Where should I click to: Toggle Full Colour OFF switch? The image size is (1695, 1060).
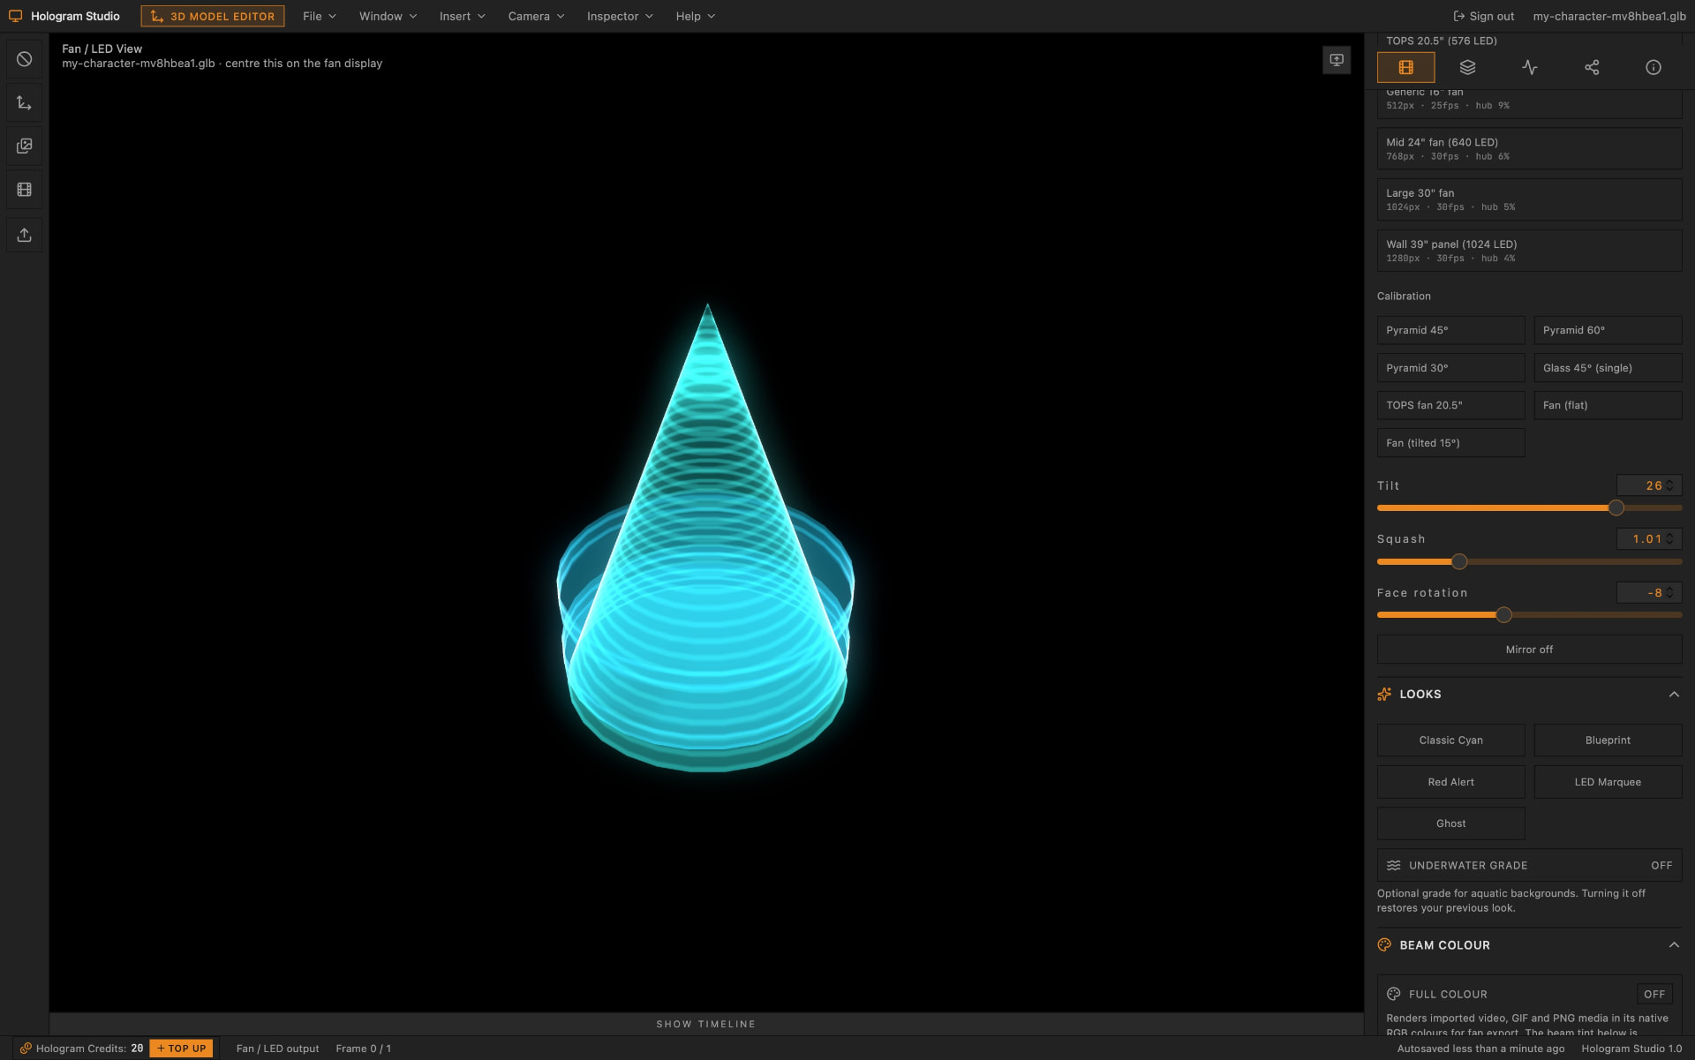point(1654,994)
